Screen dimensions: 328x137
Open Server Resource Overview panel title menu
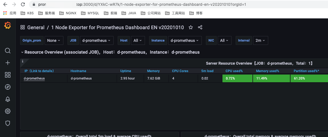click(x=259, y=63)
